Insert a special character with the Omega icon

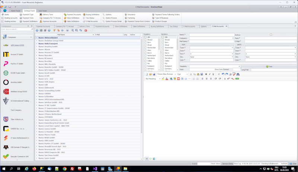pos(186,79)
